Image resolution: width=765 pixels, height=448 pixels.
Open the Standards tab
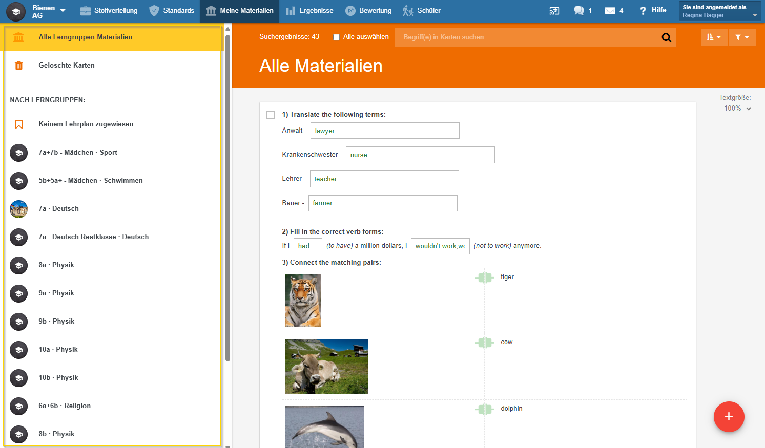[x=171, y=11]
